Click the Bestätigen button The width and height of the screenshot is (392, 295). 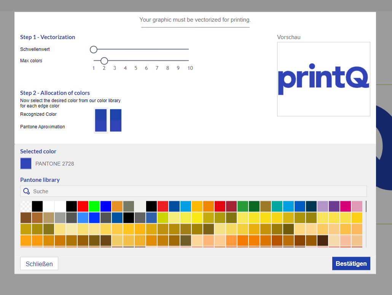pos(351,263)
